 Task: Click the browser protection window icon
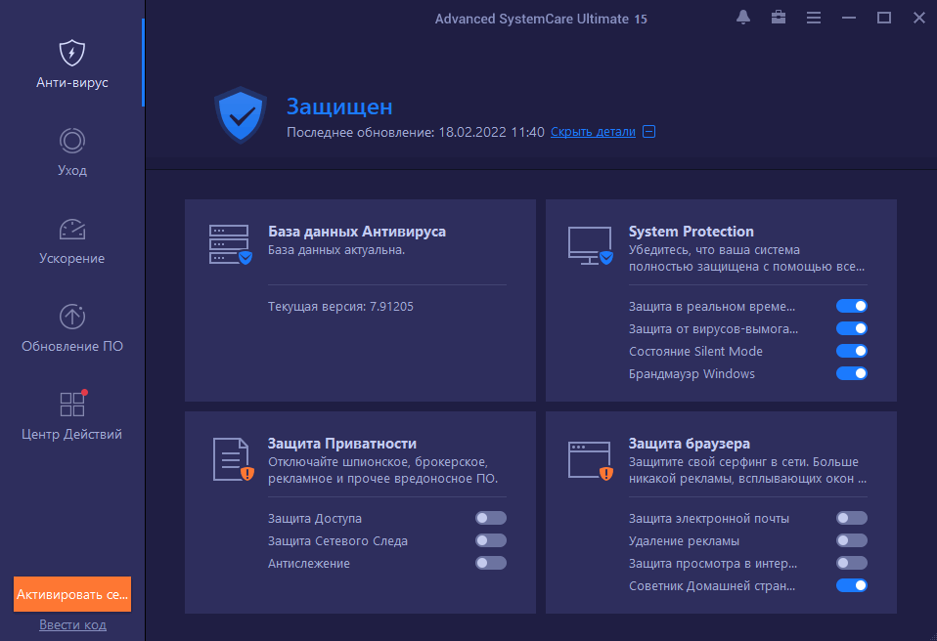tap(591, 461)
